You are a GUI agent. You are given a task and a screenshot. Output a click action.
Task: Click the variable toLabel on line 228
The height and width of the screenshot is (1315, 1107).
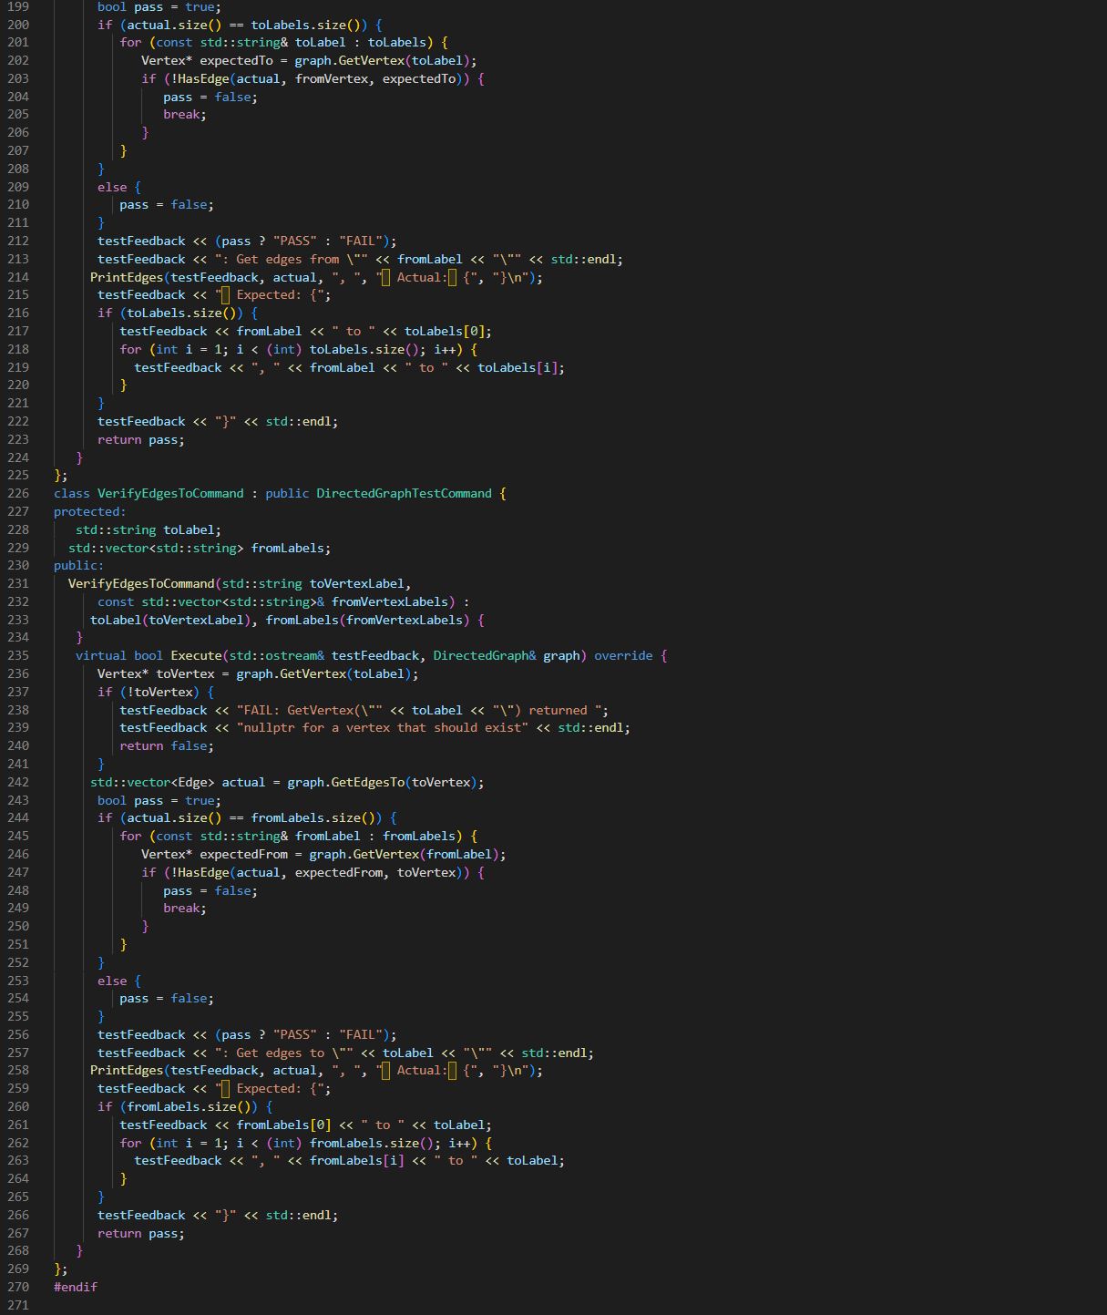190,529
